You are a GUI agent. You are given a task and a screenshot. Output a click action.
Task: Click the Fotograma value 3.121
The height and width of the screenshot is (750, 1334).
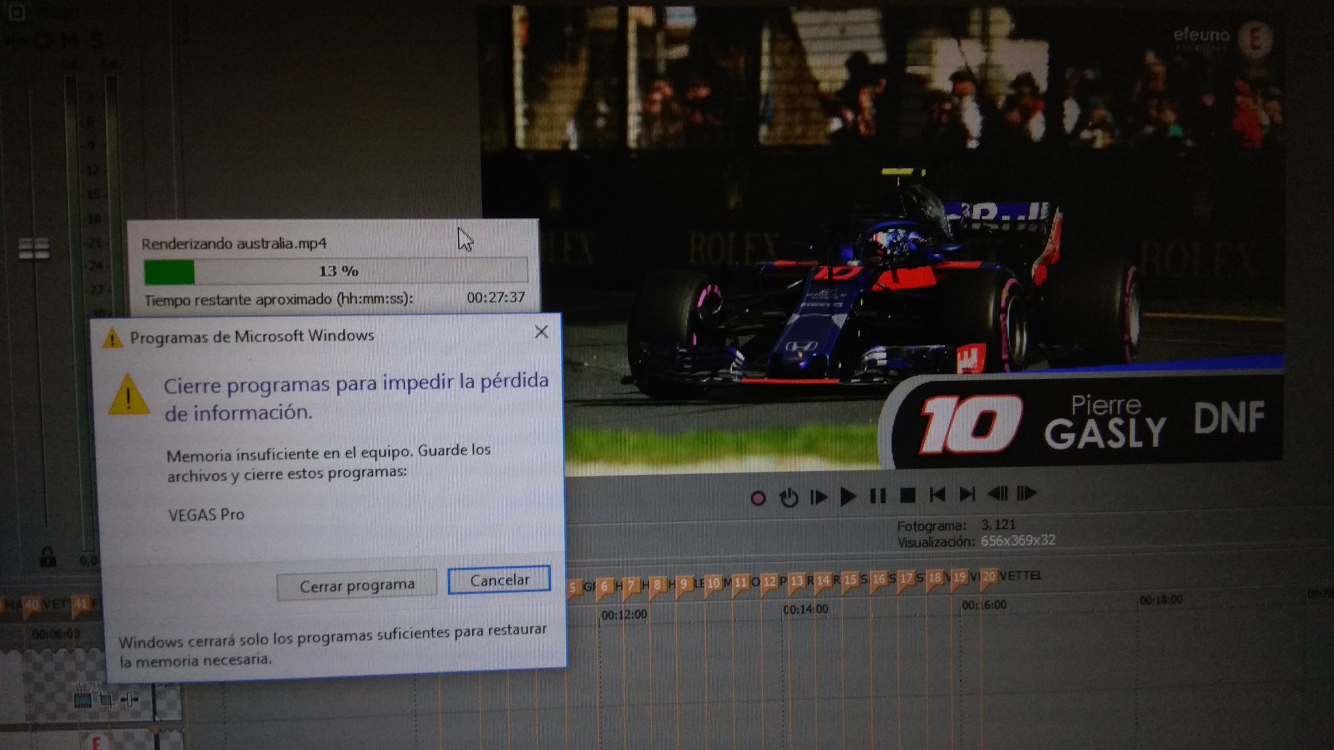tap(998, 525)
